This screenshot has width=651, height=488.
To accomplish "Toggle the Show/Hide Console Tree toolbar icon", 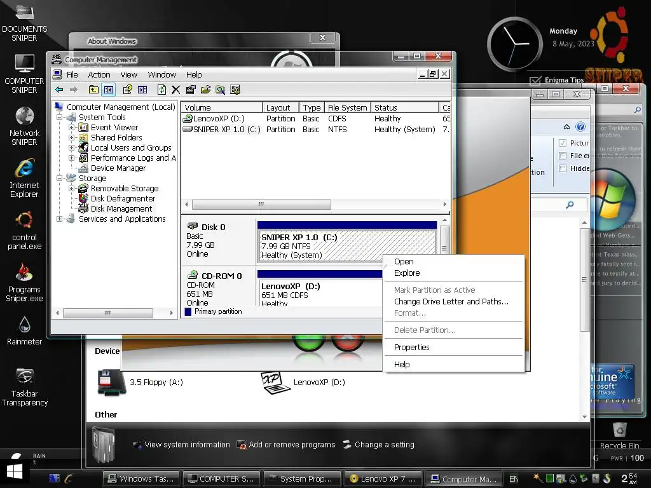I will (108, 90).
